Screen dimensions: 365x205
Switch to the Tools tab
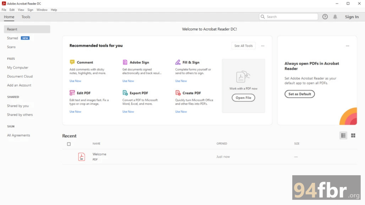26,17
